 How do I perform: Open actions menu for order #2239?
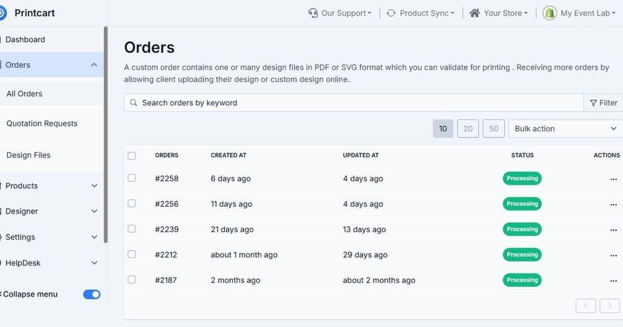tap(613, 230)
